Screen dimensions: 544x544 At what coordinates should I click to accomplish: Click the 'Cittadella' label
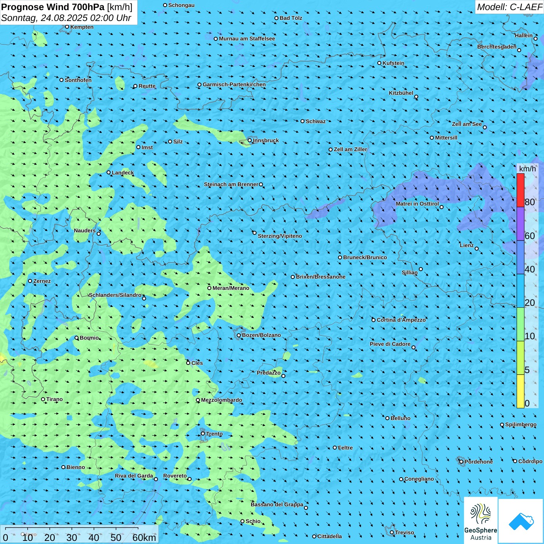tap(330, 536)
